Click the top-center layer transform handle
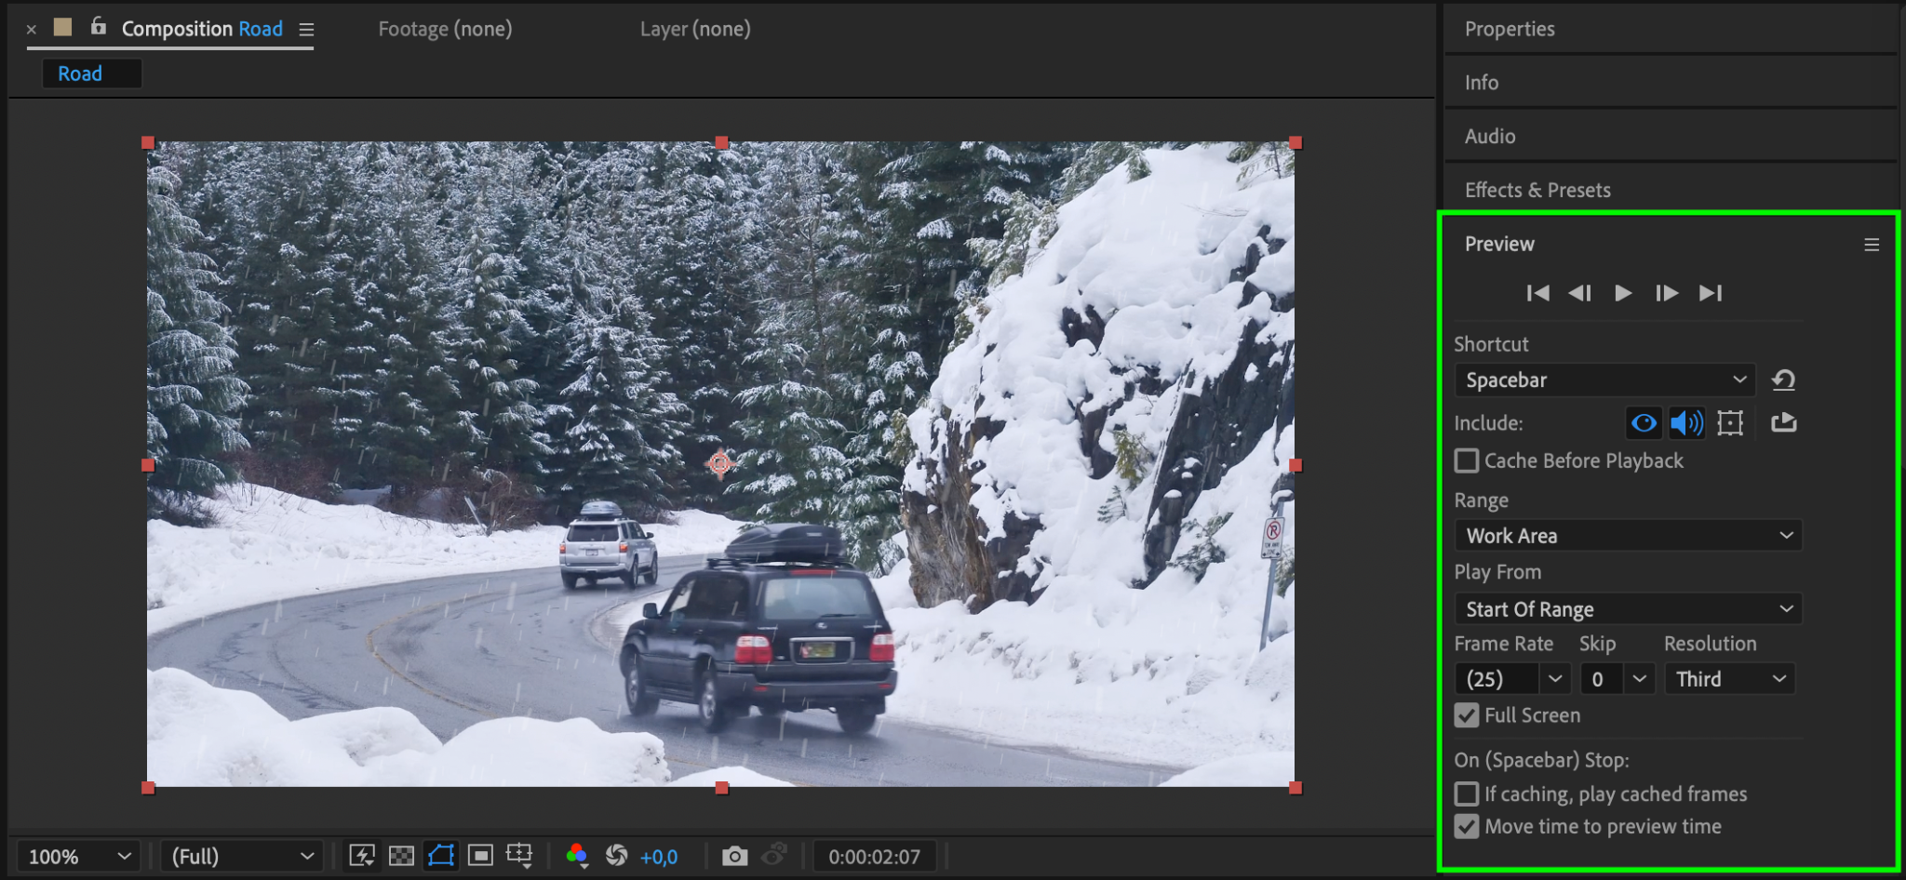This screenshot has height=880, width=1906. [x=722, y=142]
